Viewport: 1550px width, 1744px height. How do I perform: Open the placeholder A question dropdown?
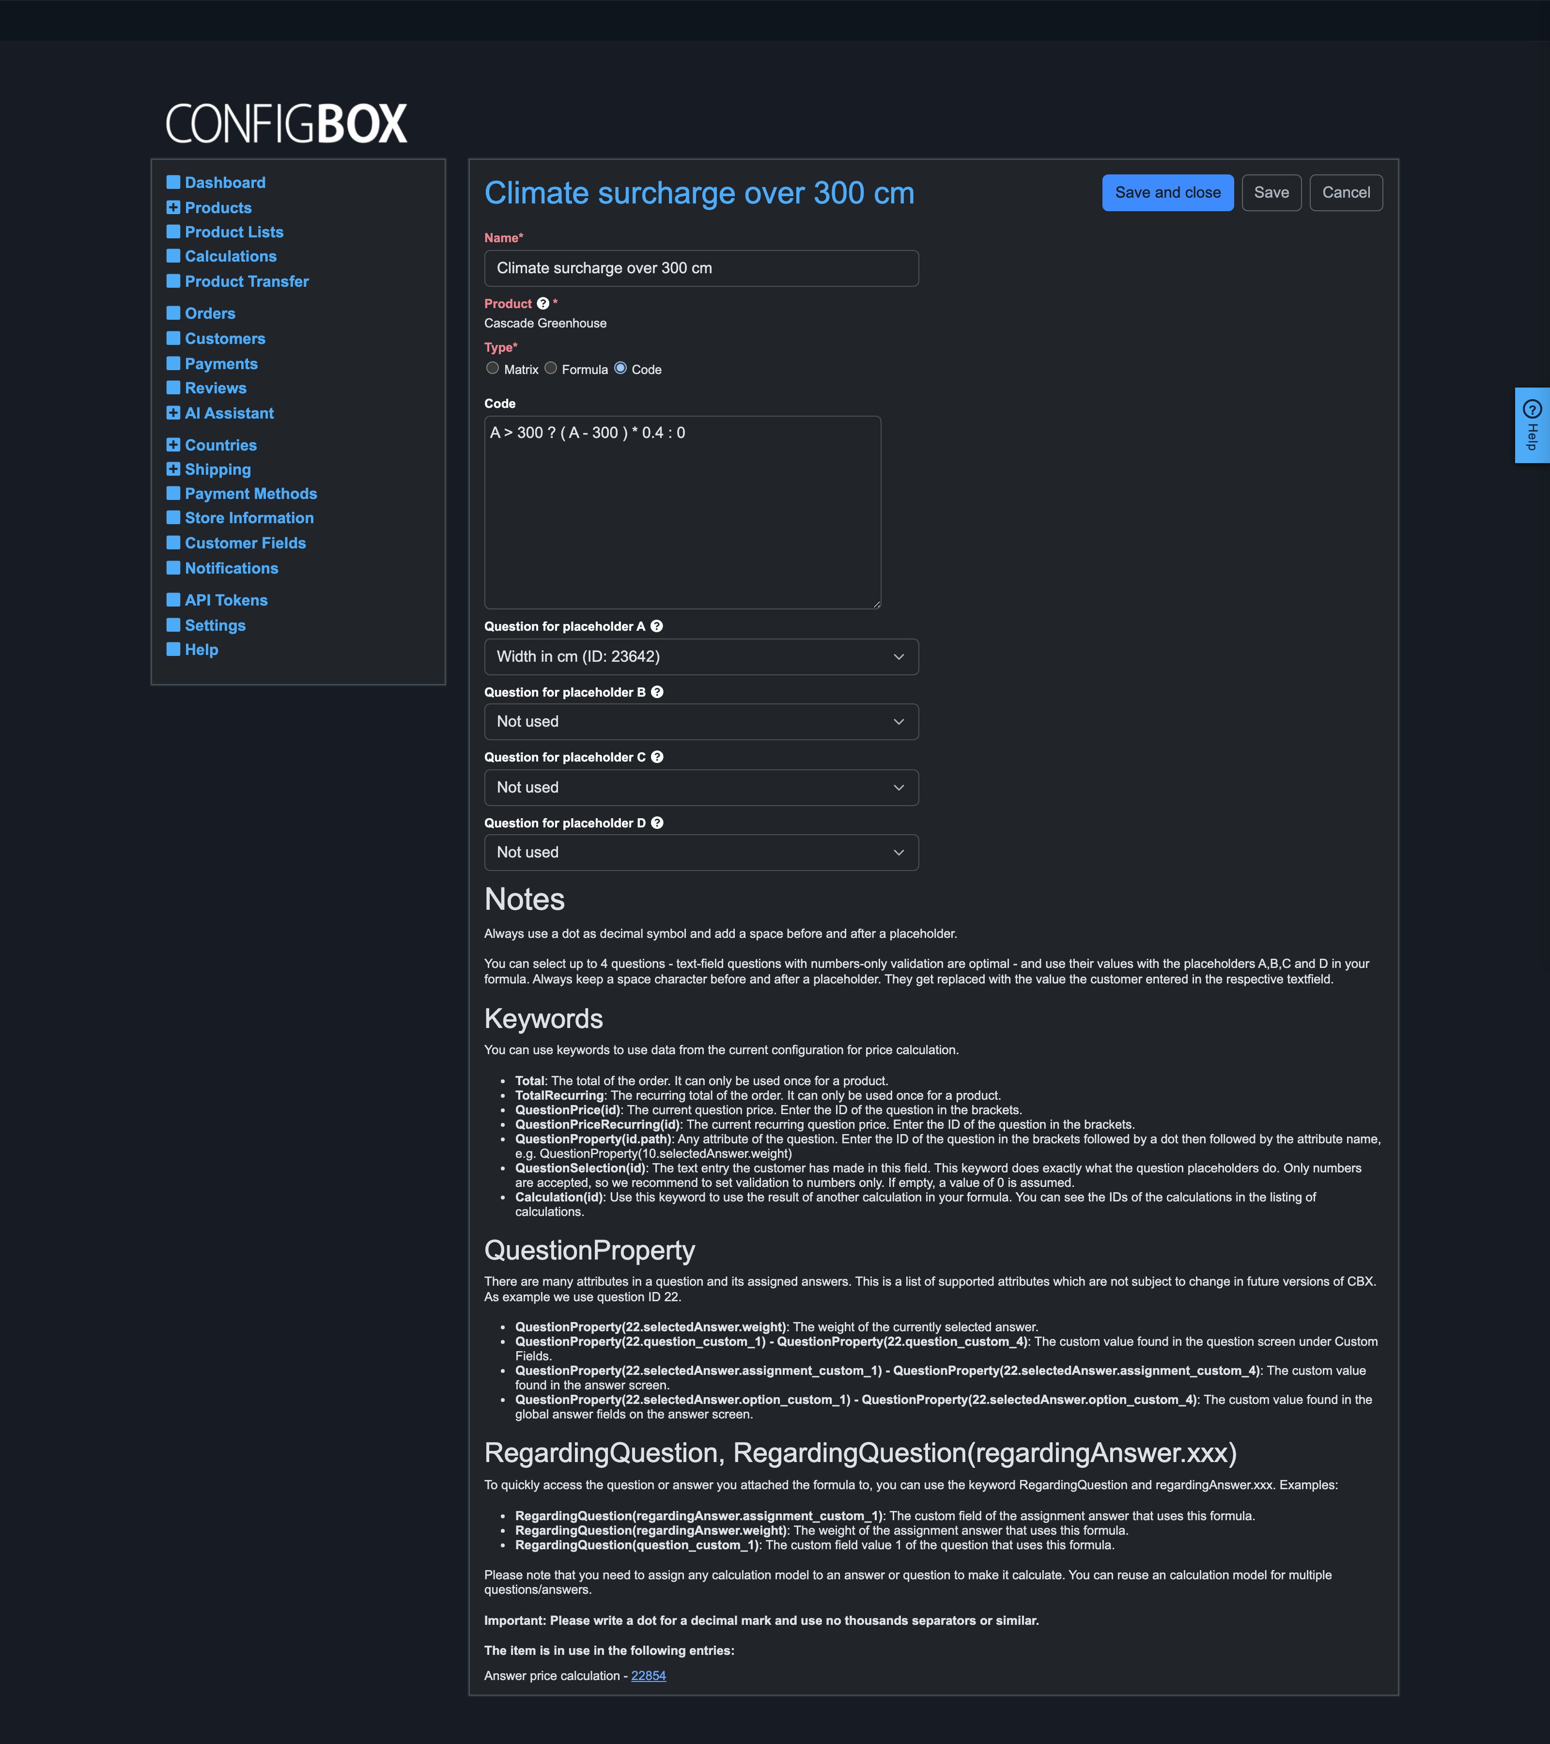pyautogui.click(x=701, y=657)
